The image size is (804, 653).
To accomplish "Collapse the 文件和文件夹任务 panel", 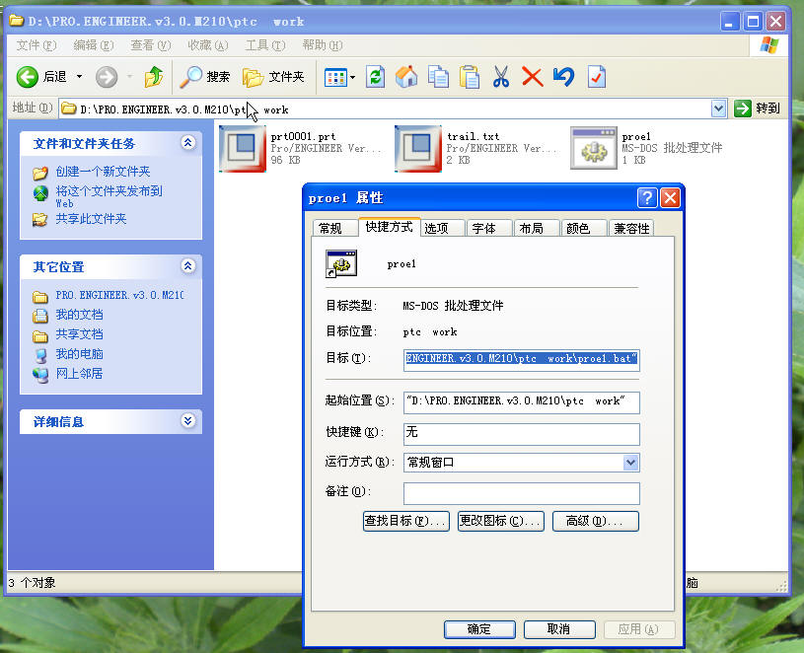I will coord(187,142).
